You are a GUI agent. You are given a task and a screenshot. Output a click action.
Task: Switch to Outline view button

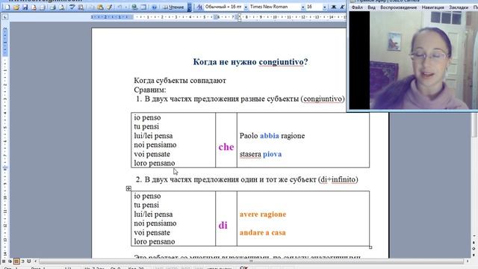click(x=22, y=262)
